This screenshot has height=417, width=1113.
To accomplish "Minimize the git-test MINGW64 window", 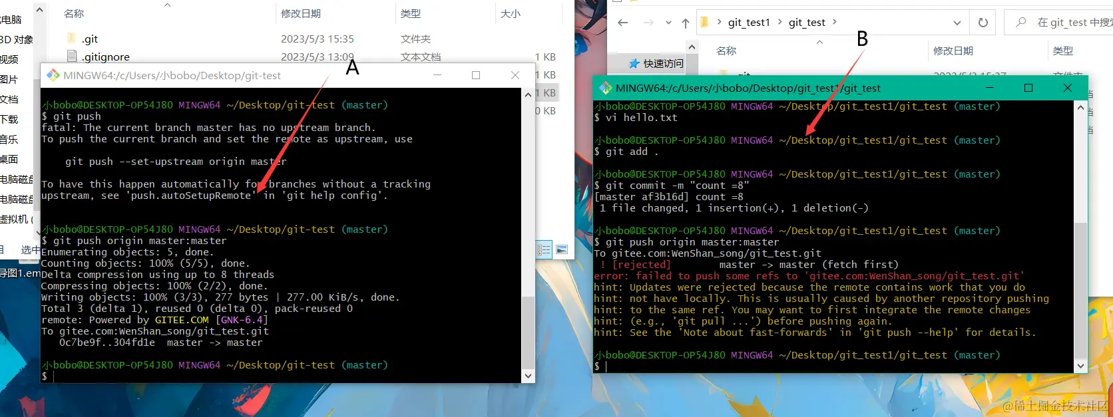I will 437,75.
